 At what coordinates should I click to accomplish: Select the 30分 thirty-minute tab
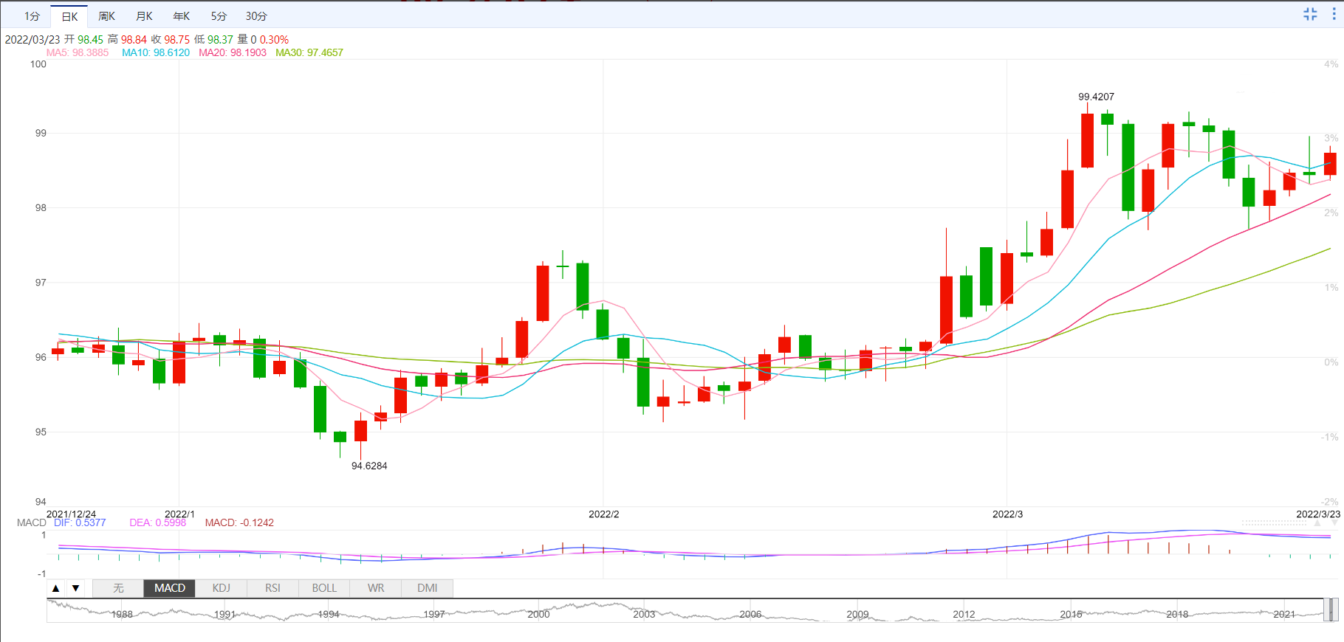256,16
